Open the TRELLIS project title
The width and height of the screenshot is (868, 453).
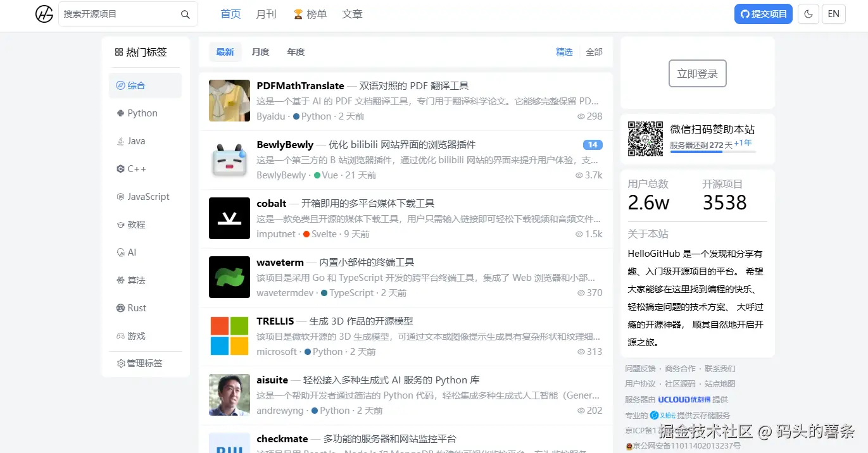[275, 321]
